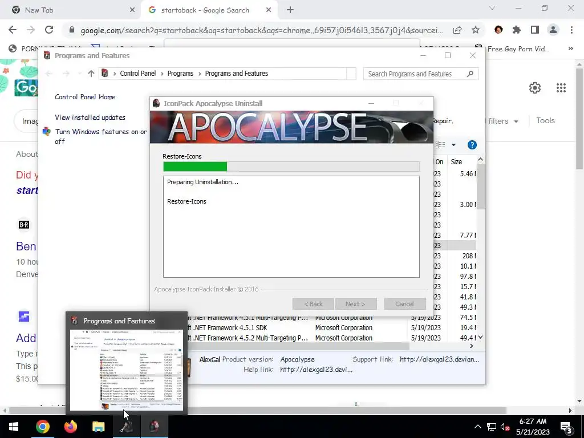Click Programs breadcrumb segment
The width and height of the screenshot is (584, 438).
tap(180, 74)
